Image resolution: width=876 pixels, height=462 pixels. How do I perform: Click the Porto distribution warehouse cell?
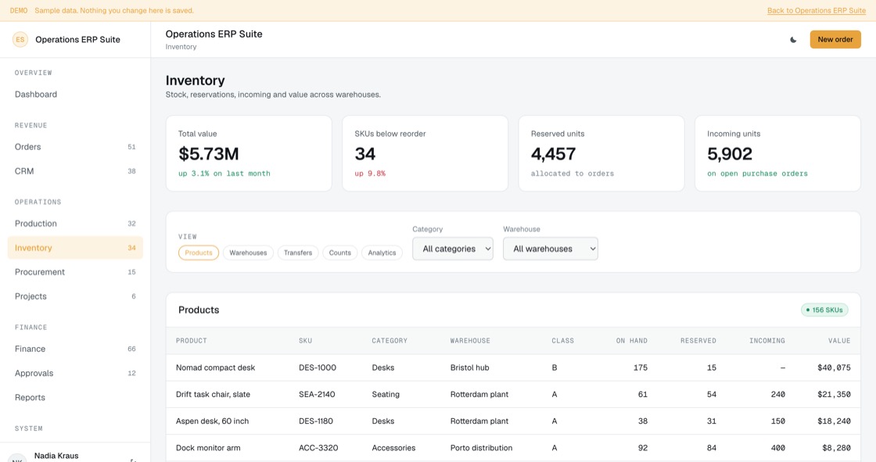(482, 448)
